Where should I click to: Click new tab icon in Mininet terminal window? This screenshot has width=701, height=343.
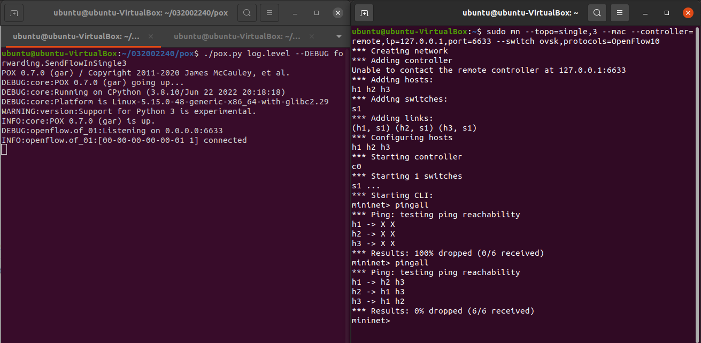[x=364, y=12]
